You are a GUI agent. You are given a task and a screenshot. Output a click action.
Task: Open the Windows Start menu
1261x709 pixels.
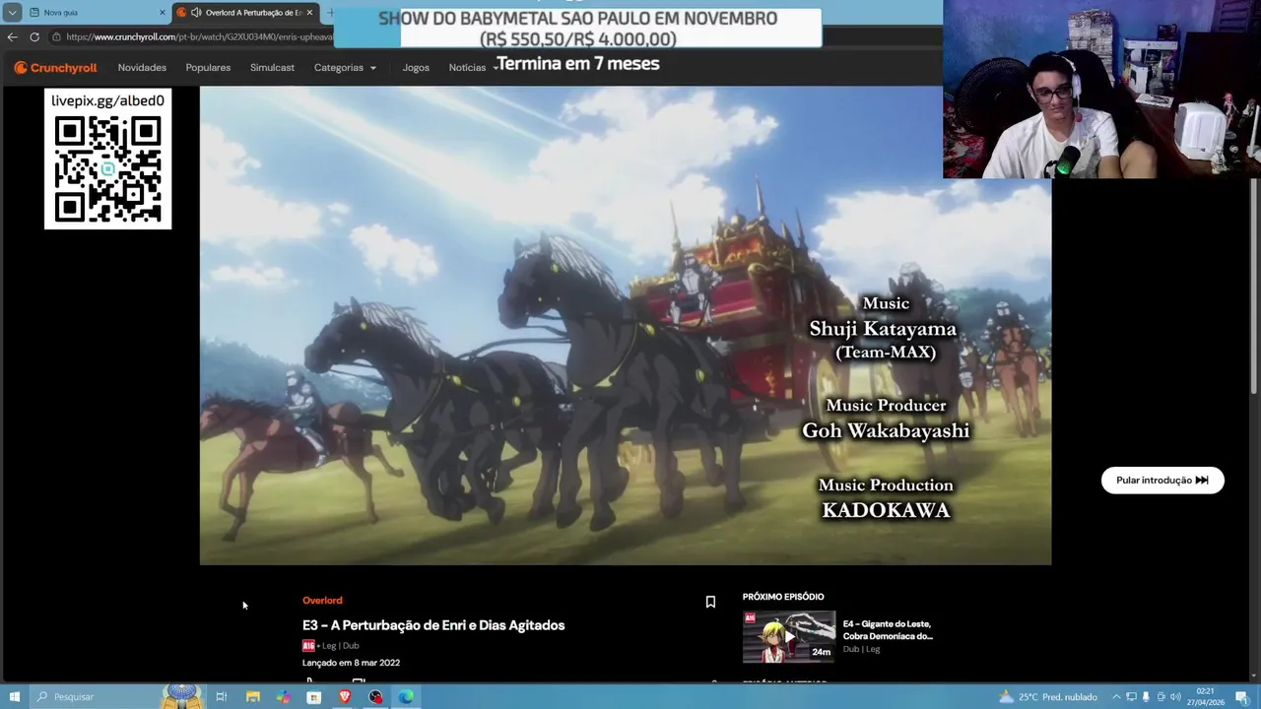[14, 697]
